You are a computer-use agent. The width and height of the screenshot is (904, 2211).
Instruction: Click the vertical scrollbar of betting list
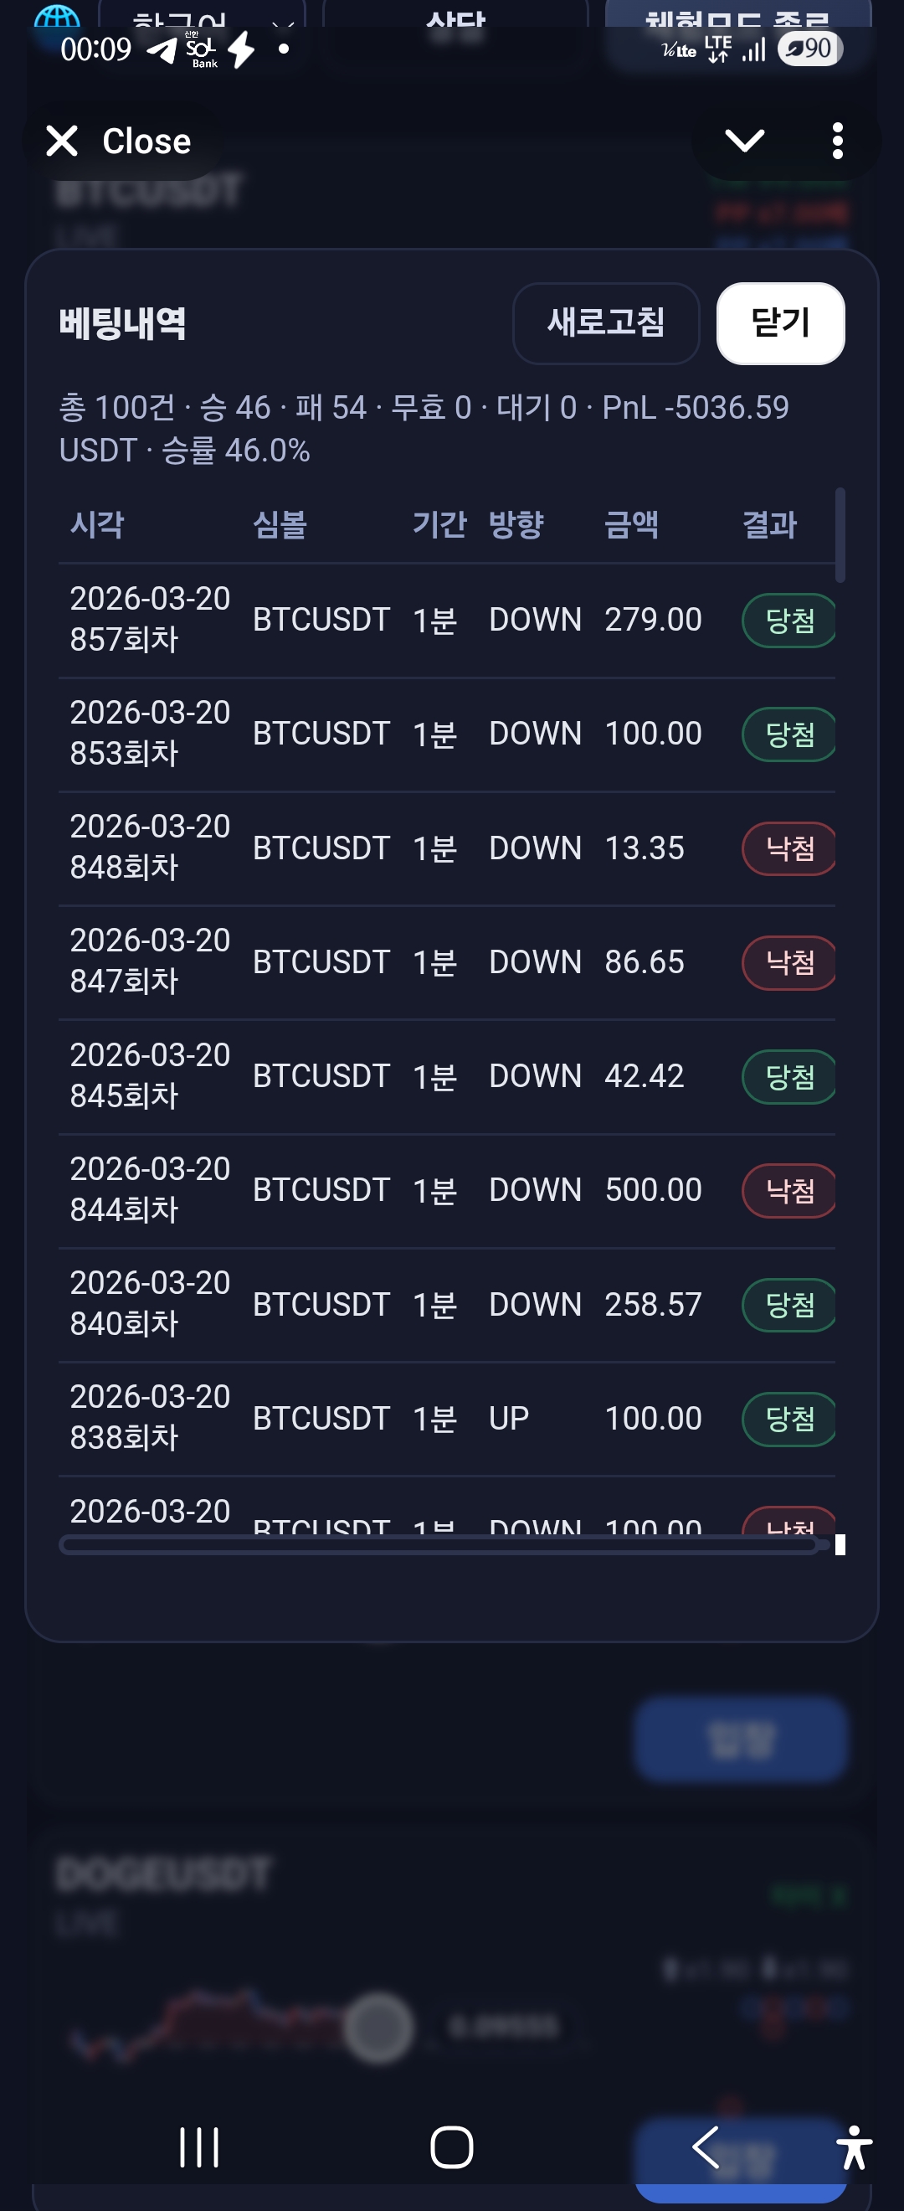click(840, 536)
